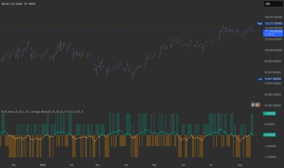Click the 130,000.000000 price axis label

(273, 17)
